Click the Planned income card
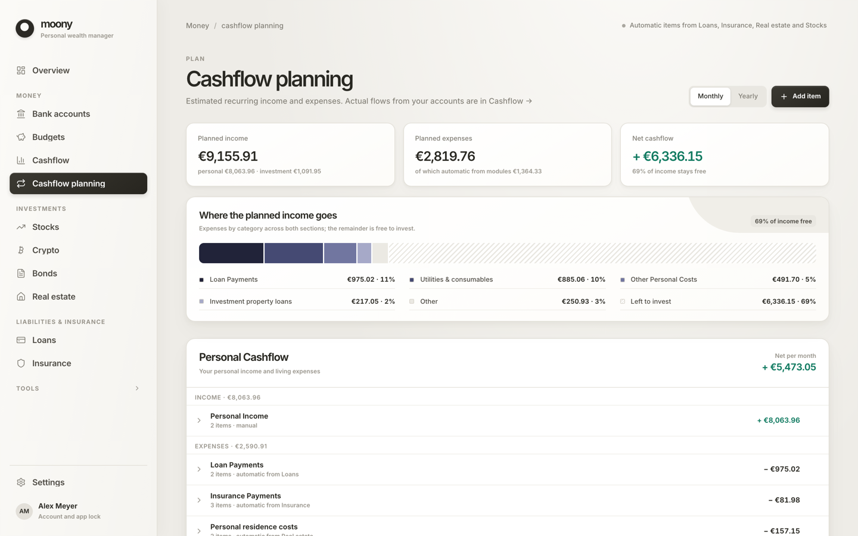 (290, 155)
